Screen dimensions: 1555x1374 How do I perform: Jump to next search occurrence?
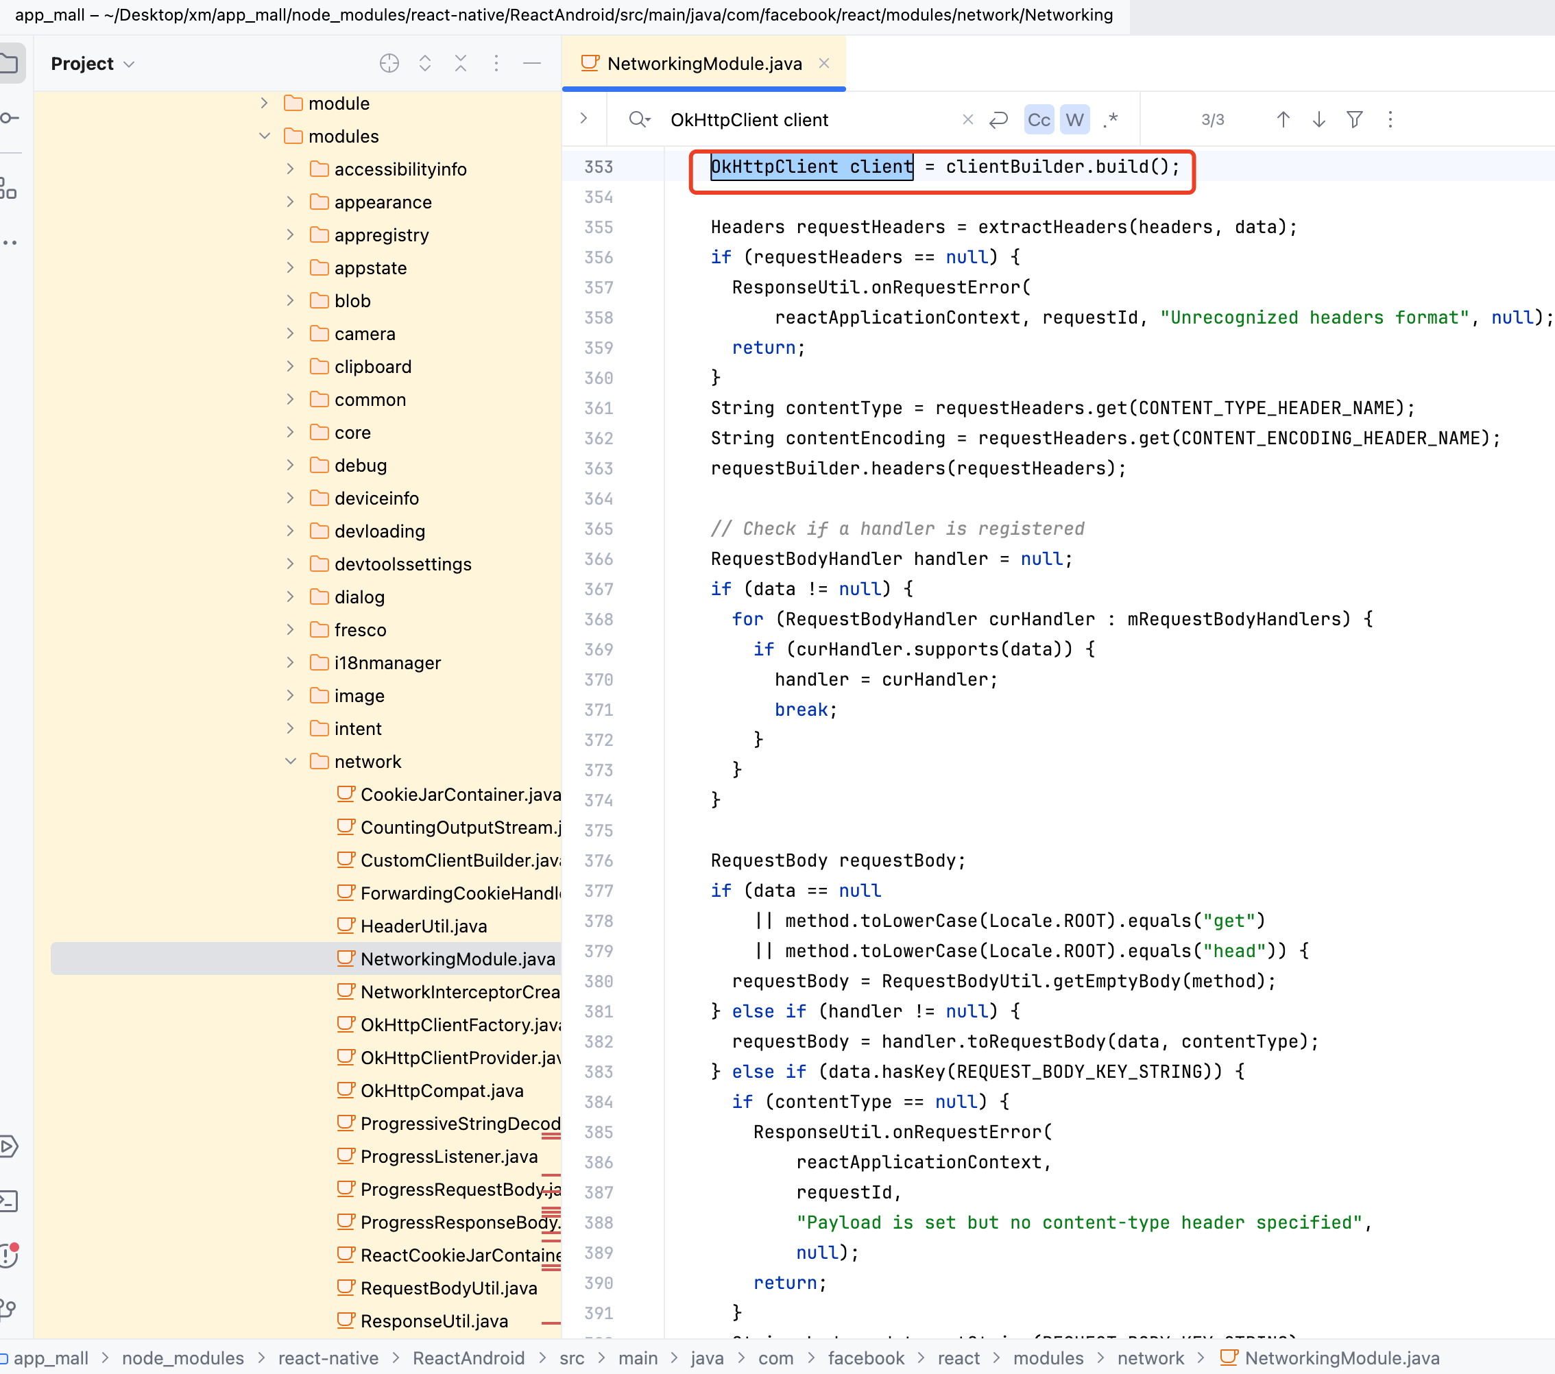point(1318,119)
